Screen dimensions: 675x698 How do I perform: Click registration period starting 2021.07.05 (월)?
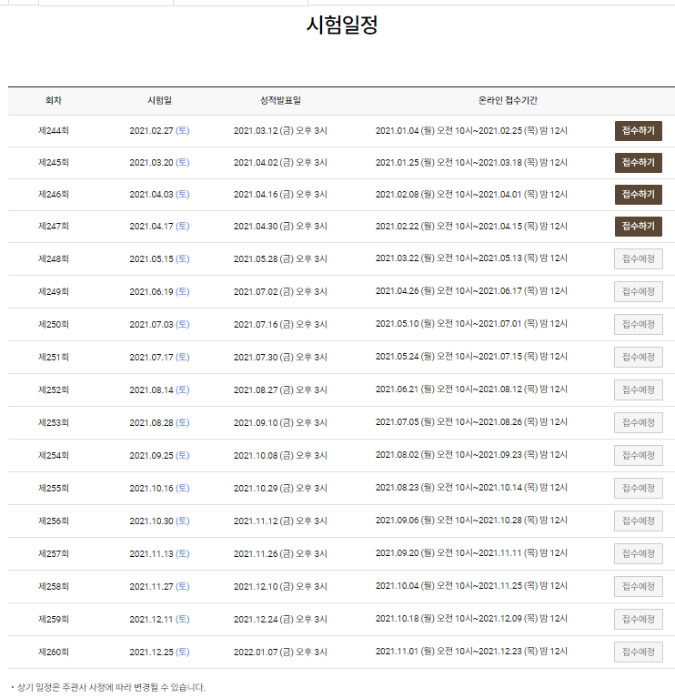click(x=471, y=421)
